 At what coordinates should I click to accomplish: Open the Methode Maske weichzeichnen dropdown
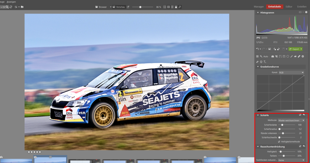pyautogui.click(x=292, y=121)
